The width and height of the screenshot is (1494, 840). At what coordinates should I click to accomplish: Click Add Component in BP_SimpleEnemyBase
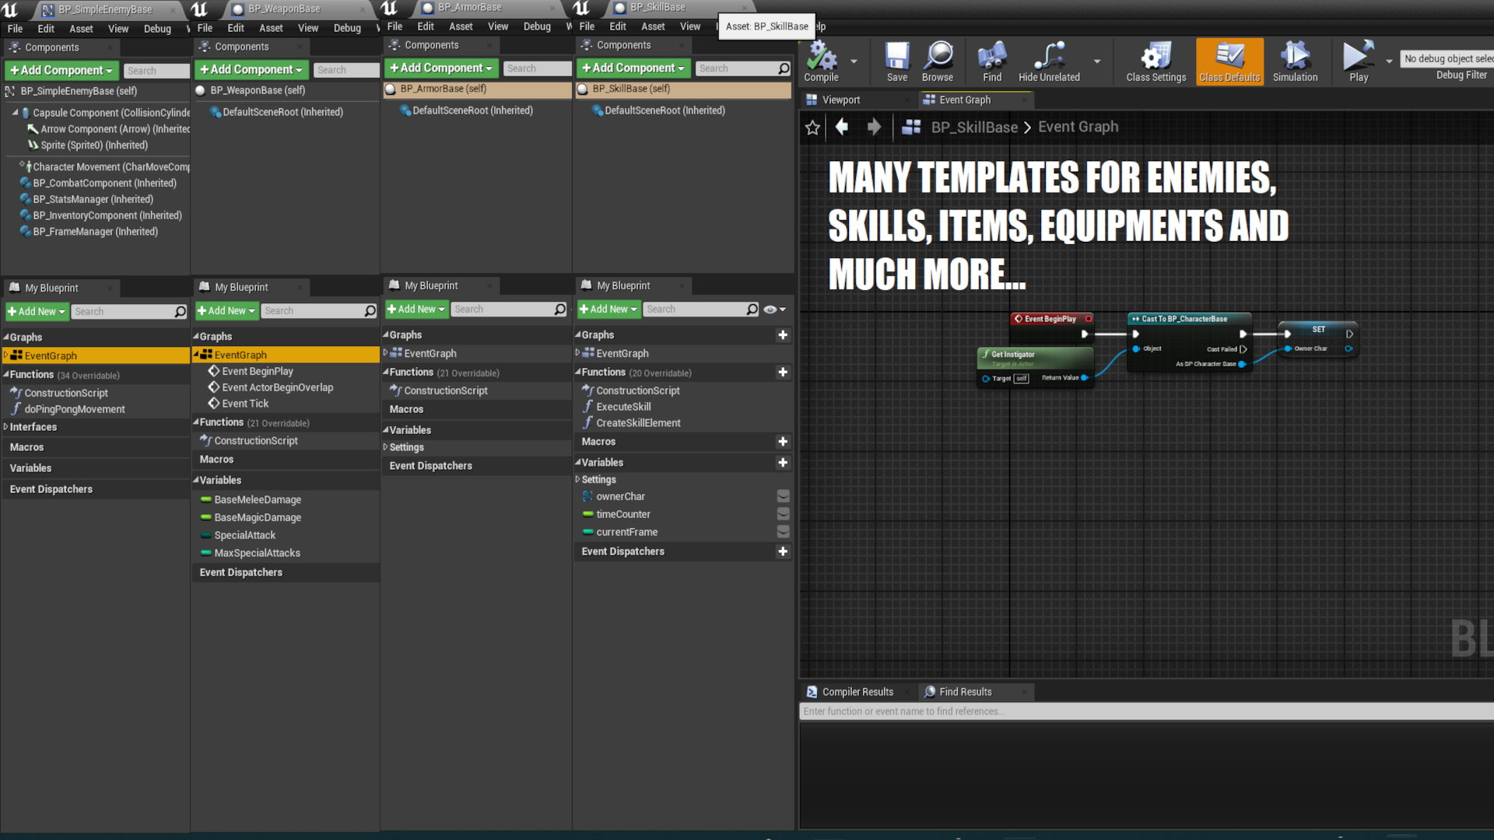pos(61,71)
